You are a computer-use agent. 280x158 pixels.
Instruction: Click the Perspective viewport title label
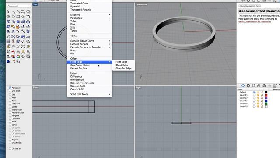pos(141,4)
